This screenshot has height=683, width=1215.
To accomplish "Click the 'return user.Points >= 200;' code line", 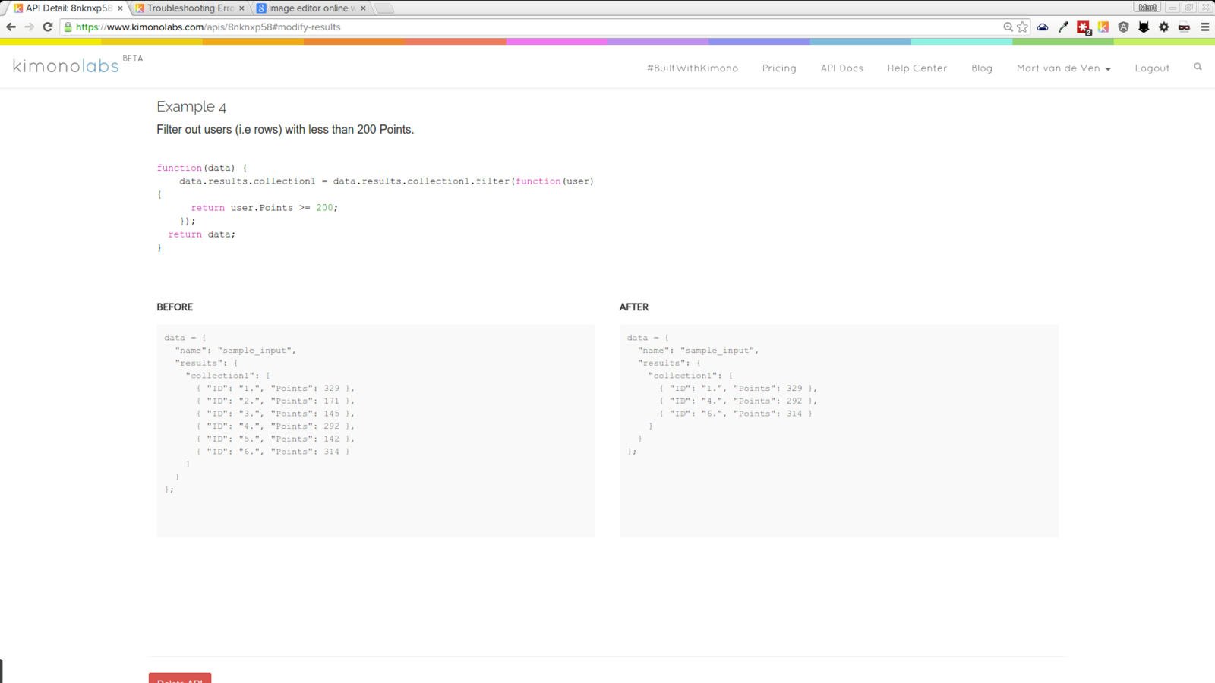I will 264,208.
